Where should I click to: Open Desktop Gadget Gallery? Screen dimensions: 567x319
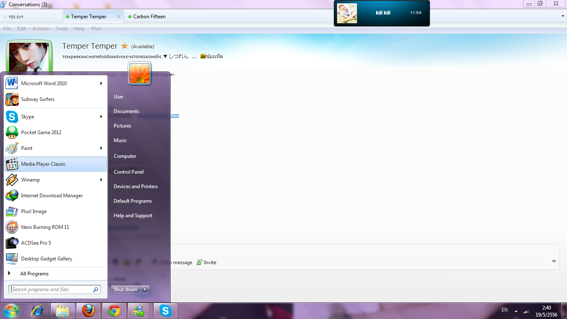tap(56, 259)
